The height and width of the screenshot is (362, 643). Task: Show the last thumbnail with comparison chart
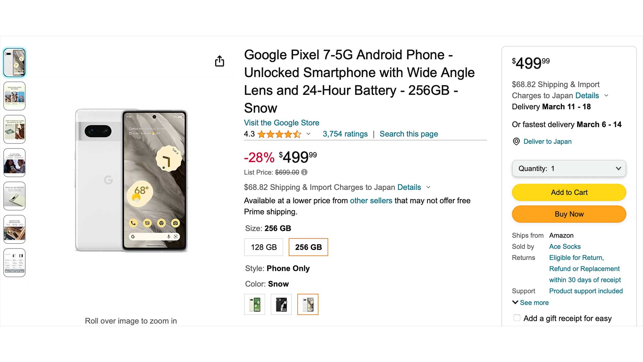[x=14, y=263]
